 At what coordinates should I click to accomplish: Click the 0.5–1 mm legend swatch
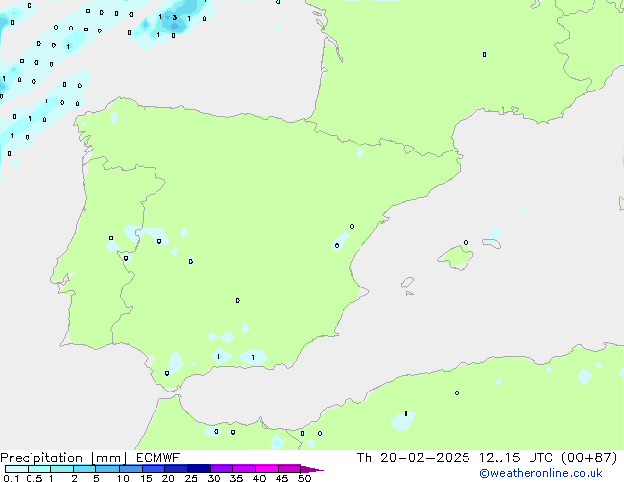click(x=39, y=469)
